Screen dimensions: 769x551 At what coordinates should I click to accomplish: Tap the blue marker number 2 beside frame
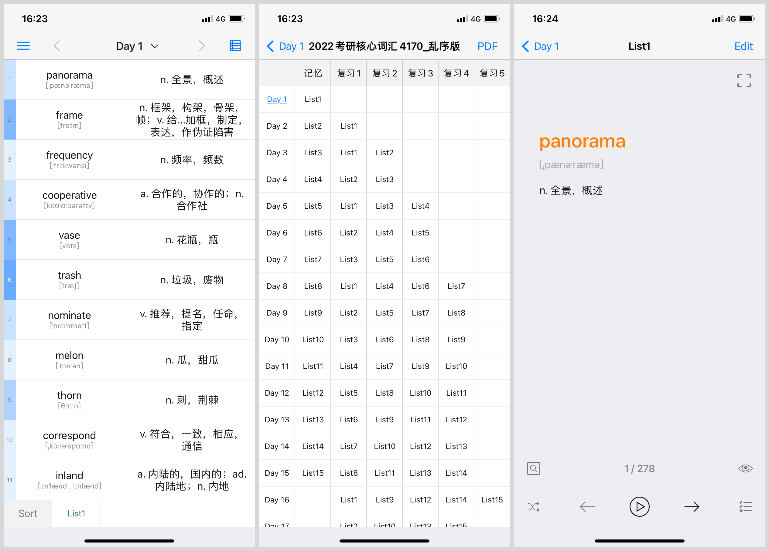[x=9, y=120]
